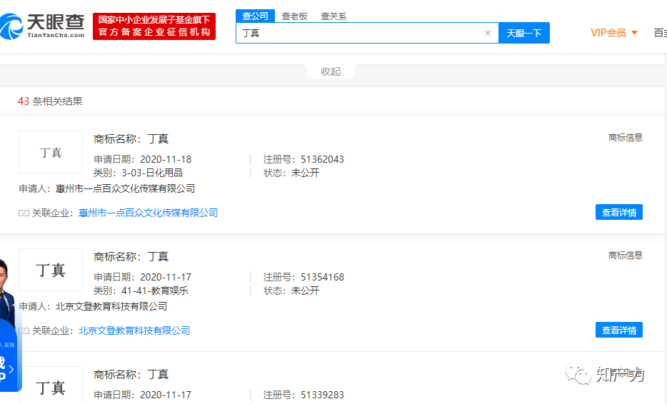
Task: Open the TianYanCha logo homepage
Action: click(42, 26)
